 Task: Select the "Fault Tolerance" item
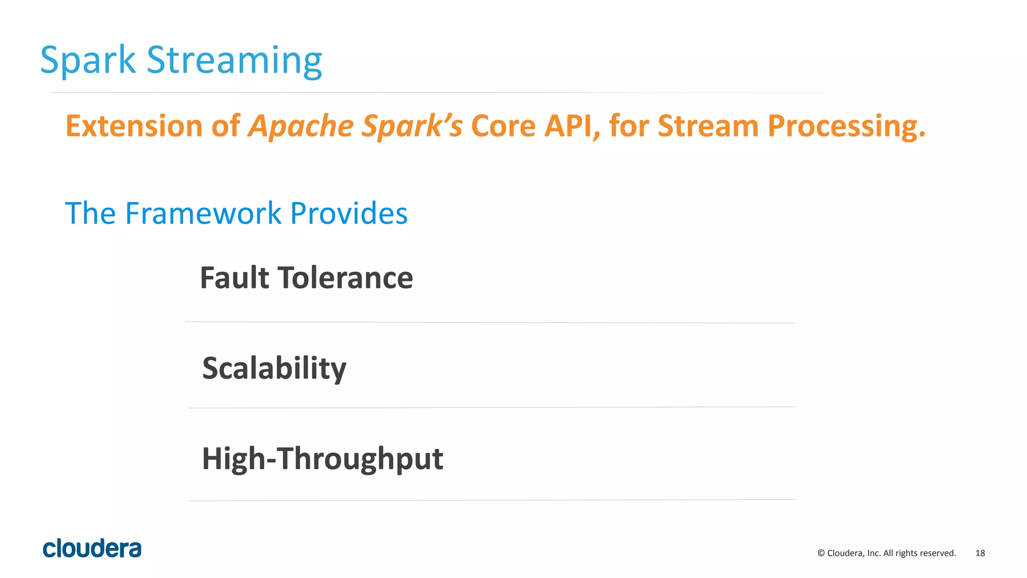click(x=306, y=277)
